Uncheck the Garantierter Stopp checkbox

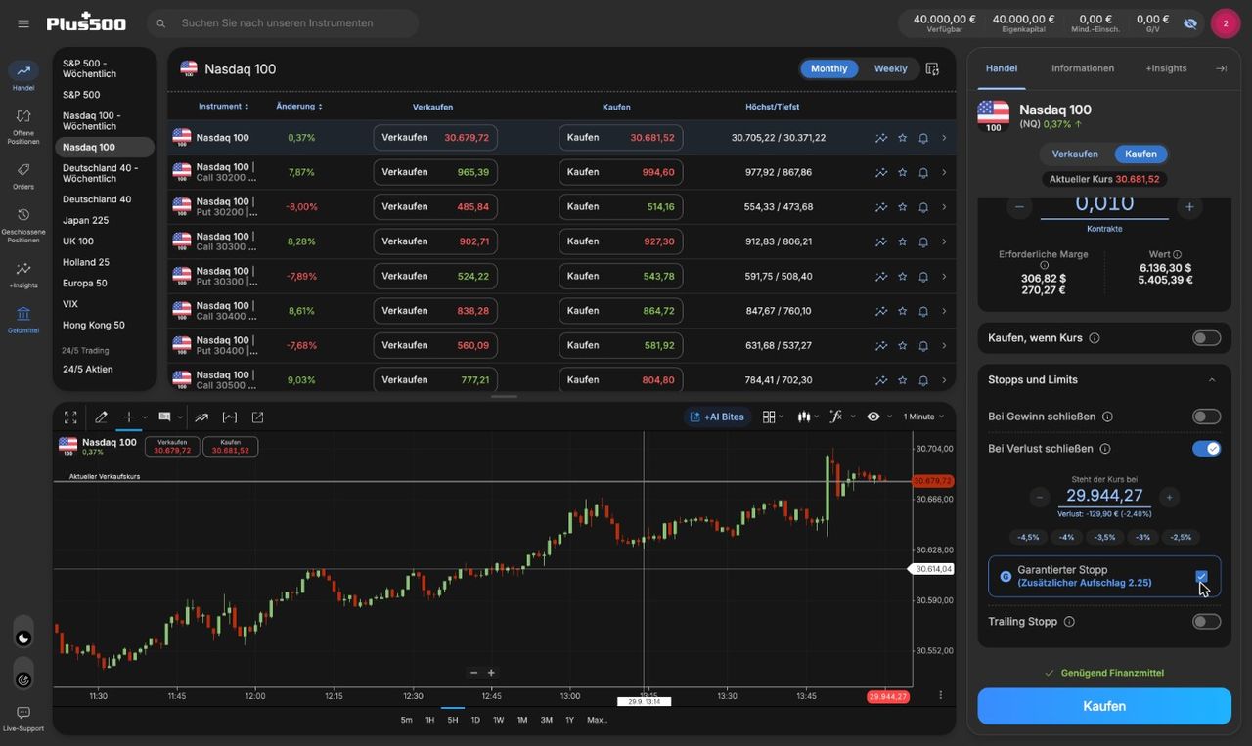point(1201,577)
